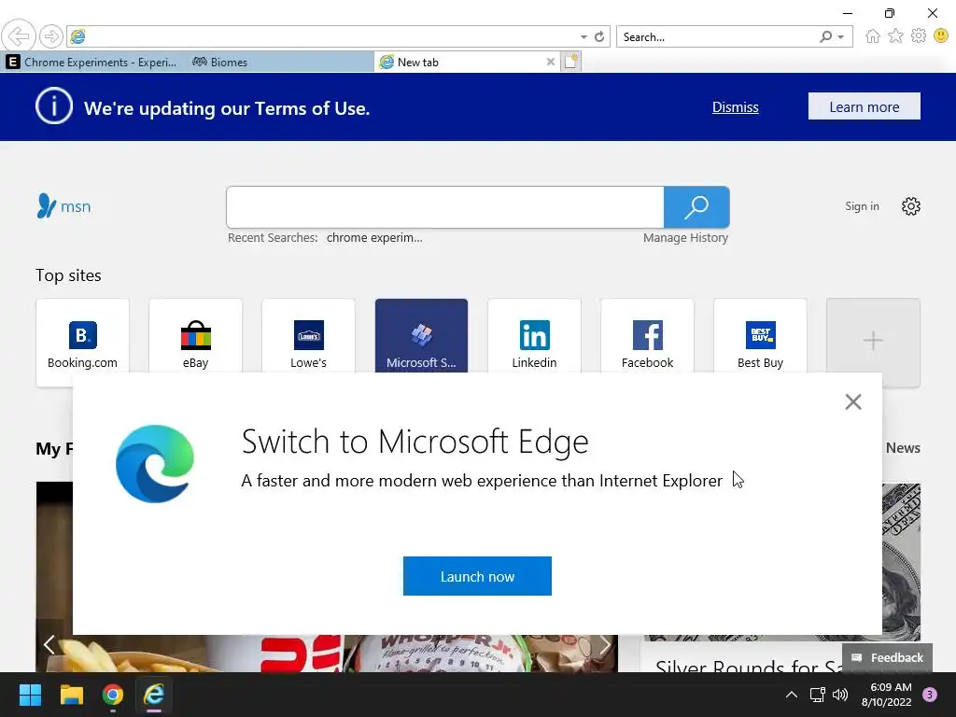Click the Microsoft Edge logo in popup
This screenshot has height=717, width=956.
155,464
